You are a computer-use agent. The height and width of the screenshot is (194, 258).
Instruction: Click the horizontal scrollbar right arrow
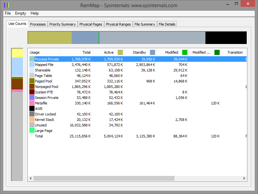tap(244, 178)
